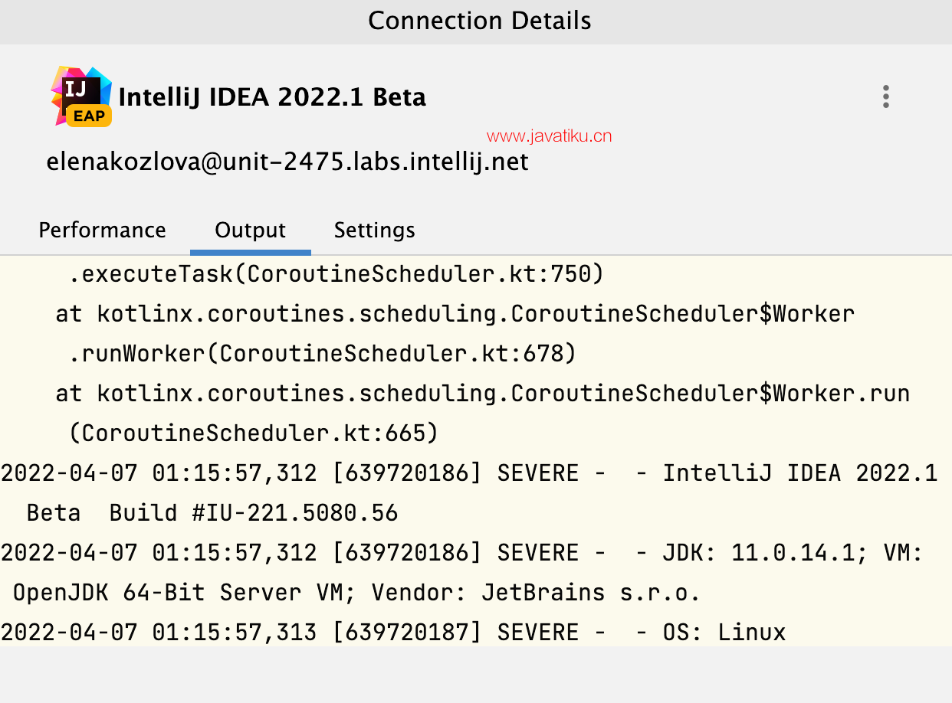Image resolution: width=952 pixels, height=703 pixels.
Task: Click the OS: Linux log line
Action: pos(393,633)
